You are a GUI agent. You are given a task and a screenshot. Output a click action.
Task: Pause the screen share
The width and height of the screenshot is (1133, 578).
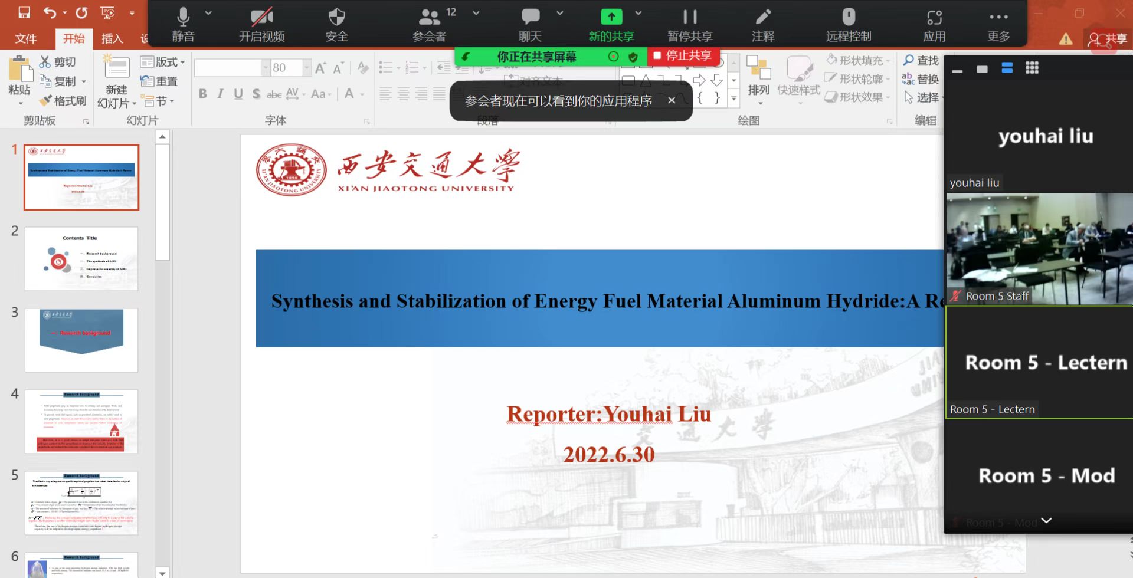689,18
